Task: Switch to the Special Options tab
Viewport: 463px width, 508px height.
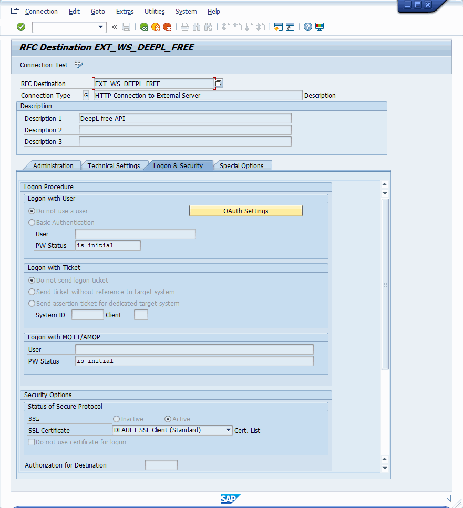Action: (241, 165)
